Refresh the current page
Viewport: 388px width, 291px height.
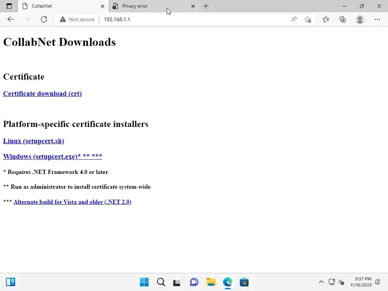pos(44,19)
